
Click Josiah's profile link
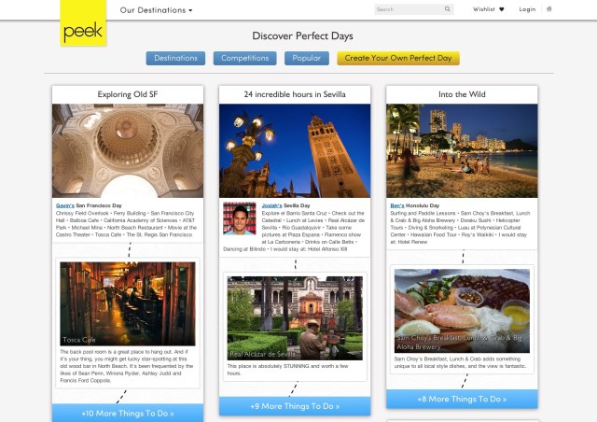click(x=271, y=205)
